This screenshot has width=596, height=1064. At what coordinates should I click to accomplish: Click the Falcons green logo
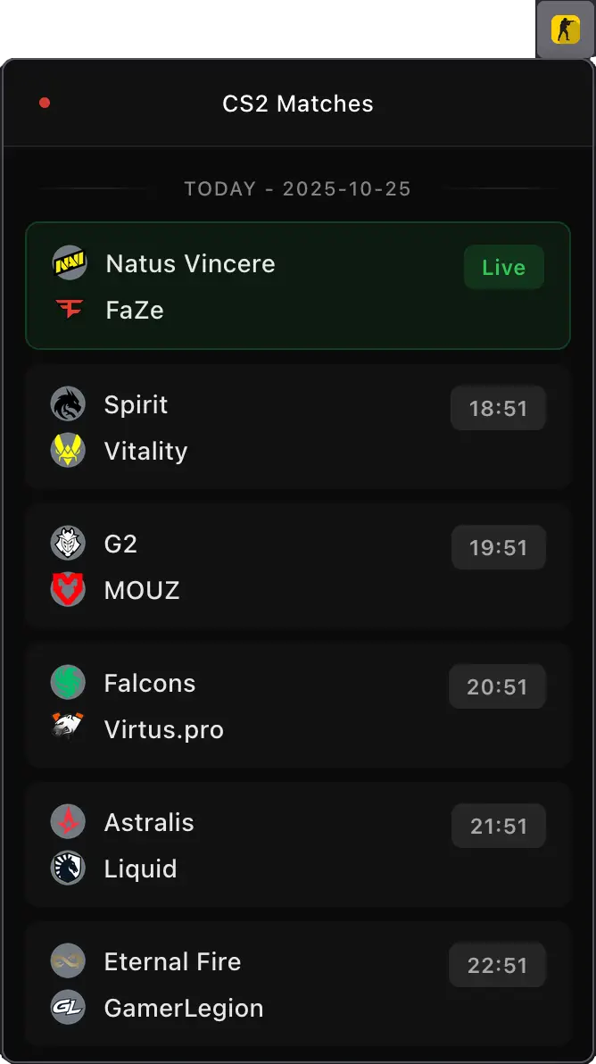pos(68,683)
